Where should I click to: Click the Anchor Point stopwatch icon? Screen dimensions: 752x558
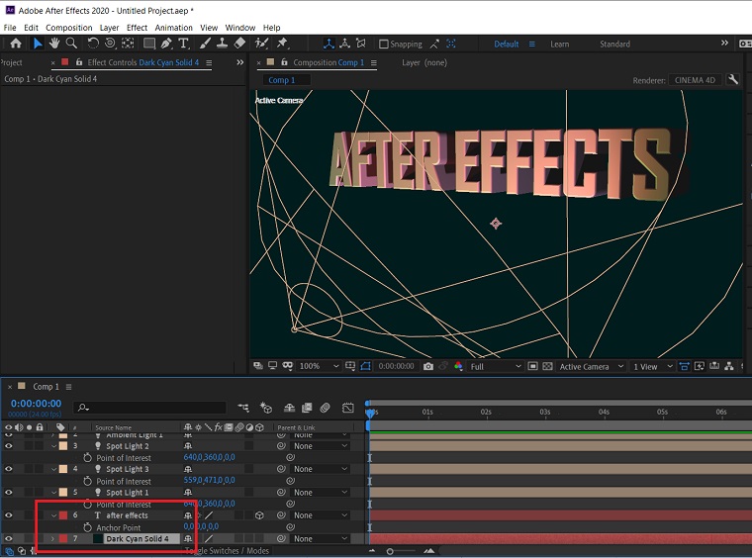[x=87, y=527]
